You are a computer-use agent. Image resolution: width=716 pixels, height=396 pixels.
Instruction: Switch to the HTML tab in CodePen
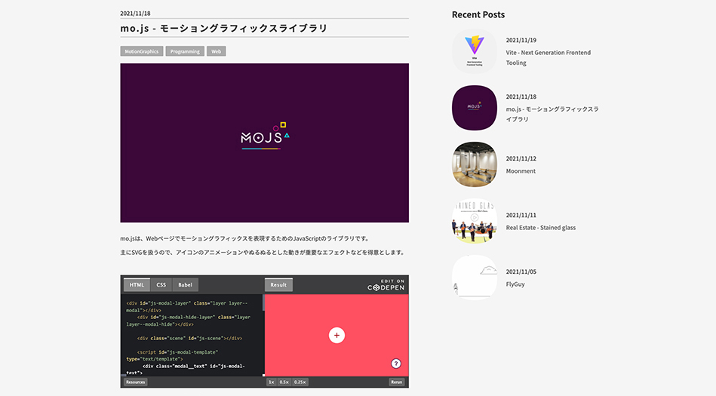[137, 284]
